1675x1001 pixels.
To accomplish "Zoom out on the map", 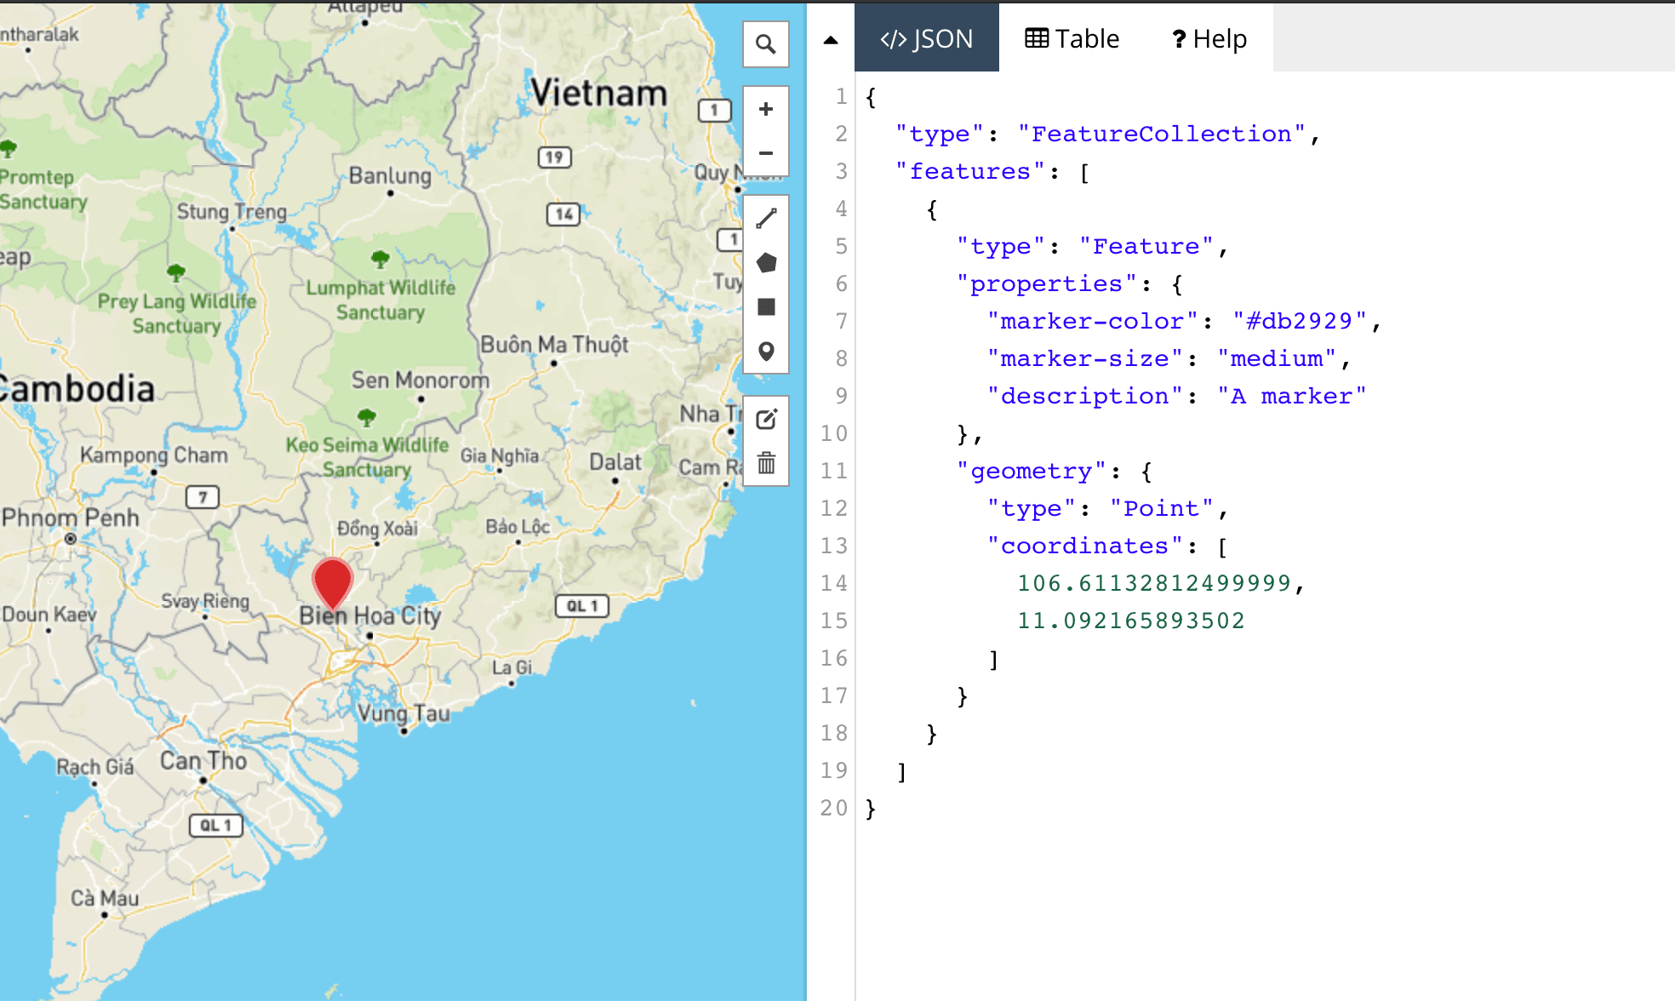I will (764, 153).
